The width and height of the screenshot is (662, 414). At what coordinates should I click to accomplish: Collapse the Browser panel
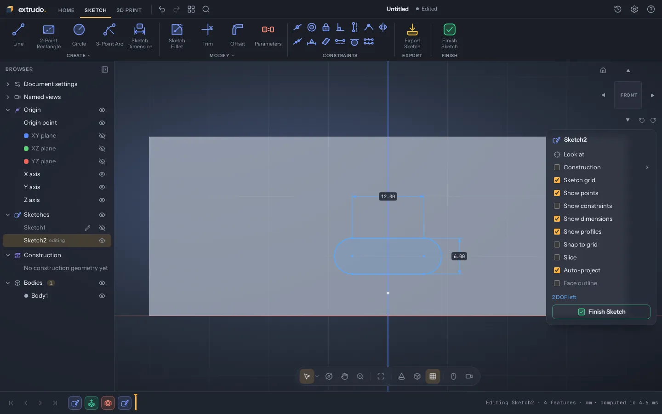105,69
